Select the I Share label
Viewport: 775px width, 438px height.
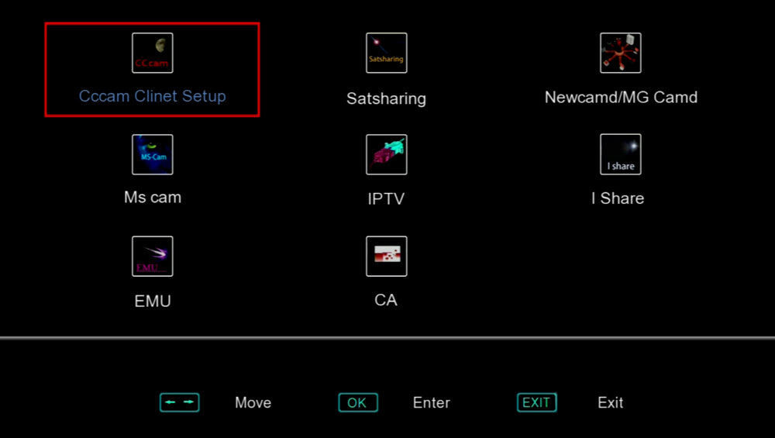(x=618, y=198)
